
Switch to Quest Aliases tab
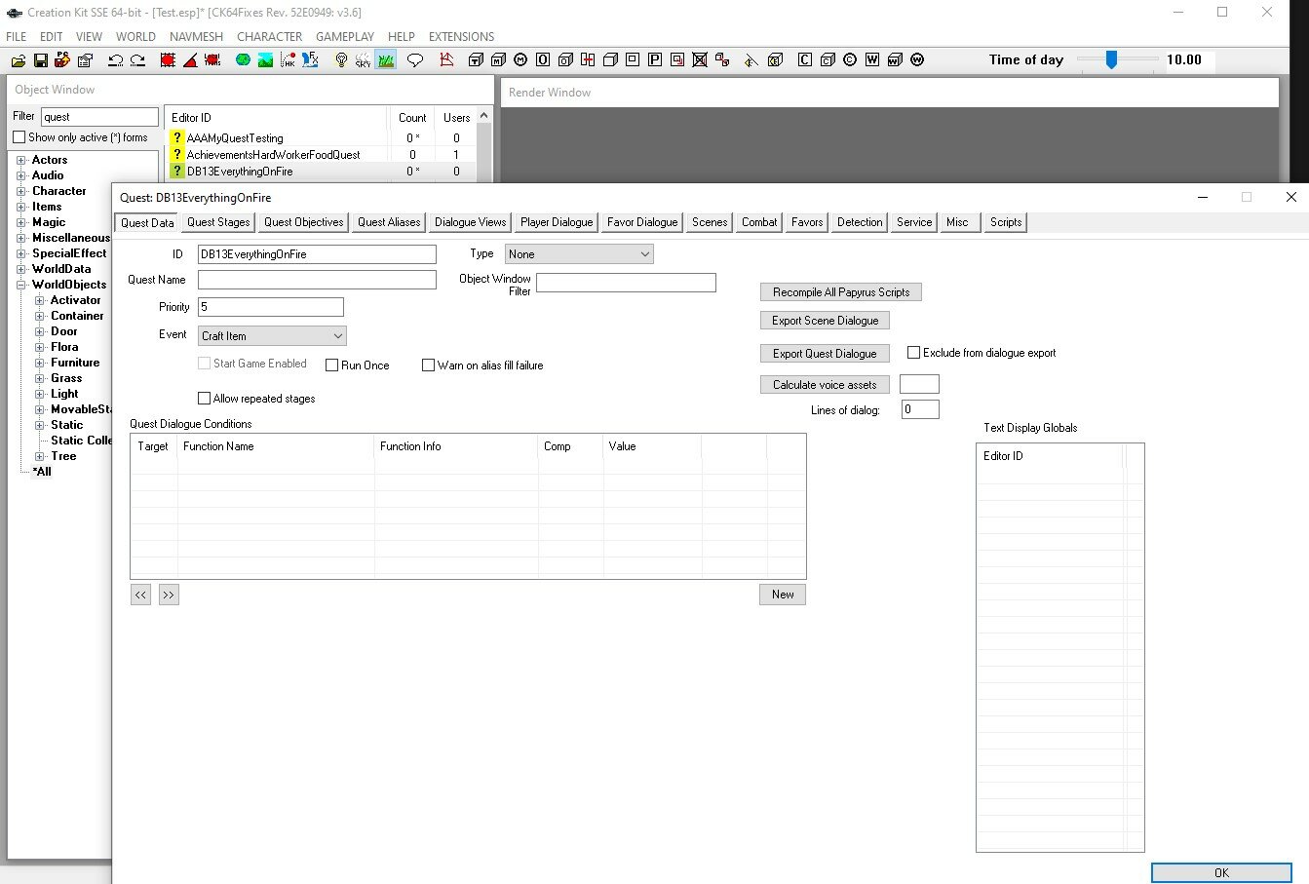[x=389, y=222]
